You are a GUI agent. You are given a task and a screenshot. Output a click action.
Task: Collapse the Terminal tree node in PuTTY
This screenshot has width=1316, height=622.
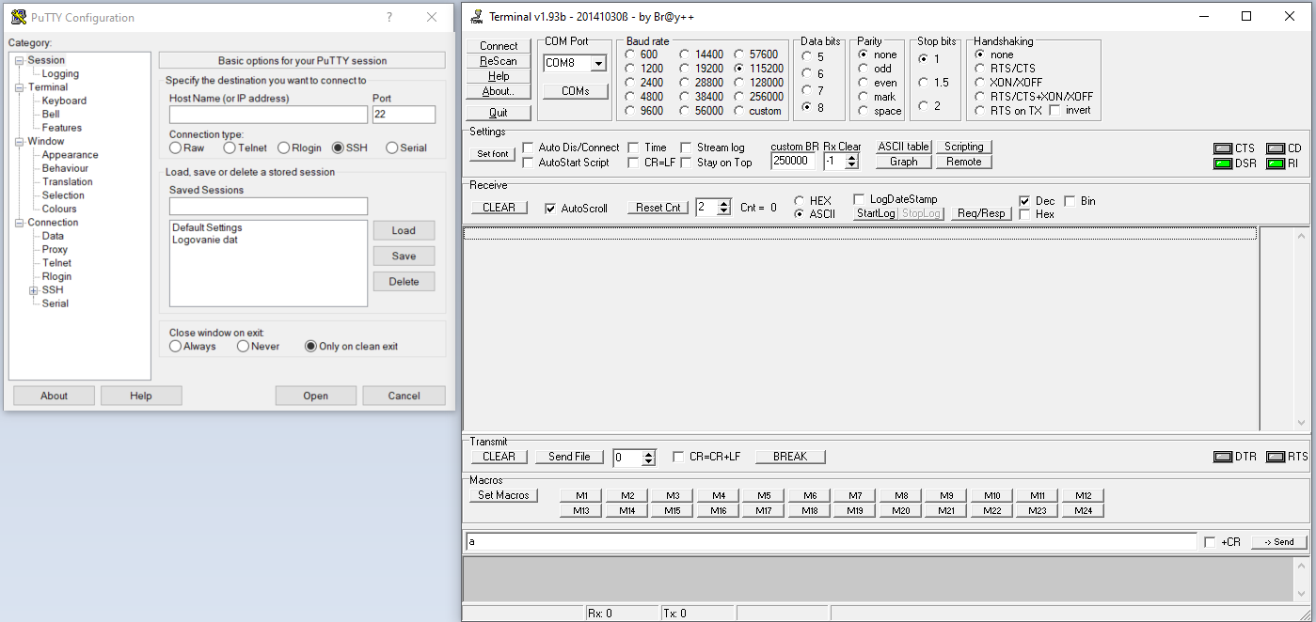pyautogui.click(x=19, y=87)
